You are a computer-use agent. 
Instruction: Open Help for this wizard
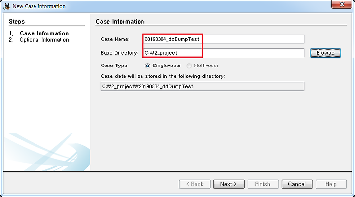[x=331, y=184]
